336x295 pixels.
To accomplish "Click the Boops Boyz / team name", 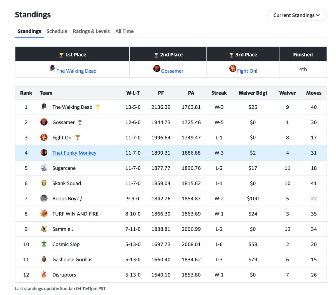I will click(x=67, y=199).
